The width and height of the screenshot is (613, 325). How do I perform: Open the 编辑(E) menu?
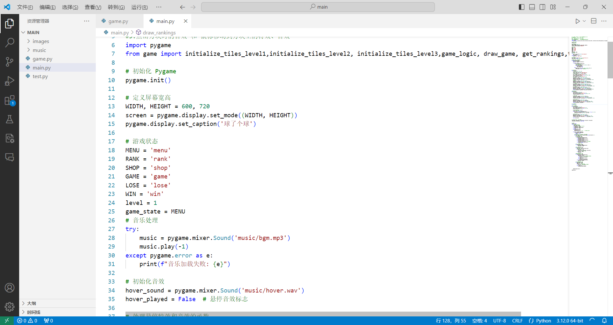coord(48,7)
